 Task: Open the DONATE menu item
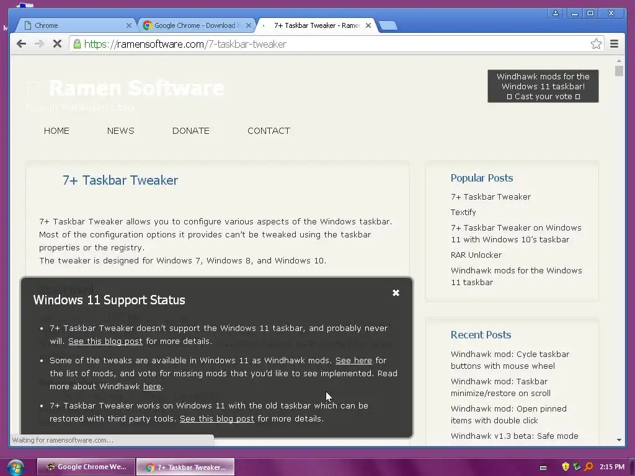click(191, 131)
